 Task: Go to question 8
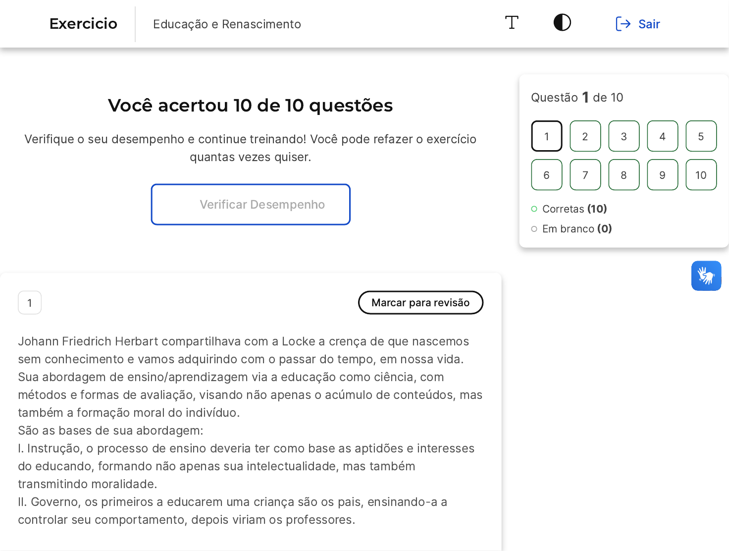point(624,175)
